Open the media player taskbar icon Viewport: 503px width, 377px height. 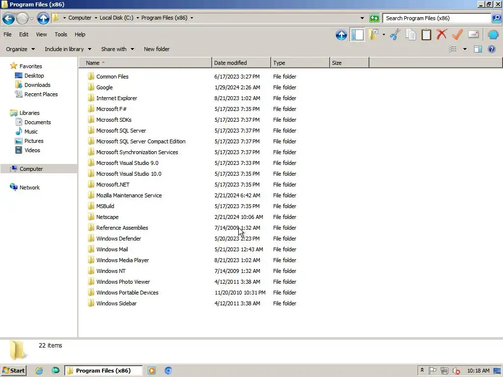coord(152,371)
